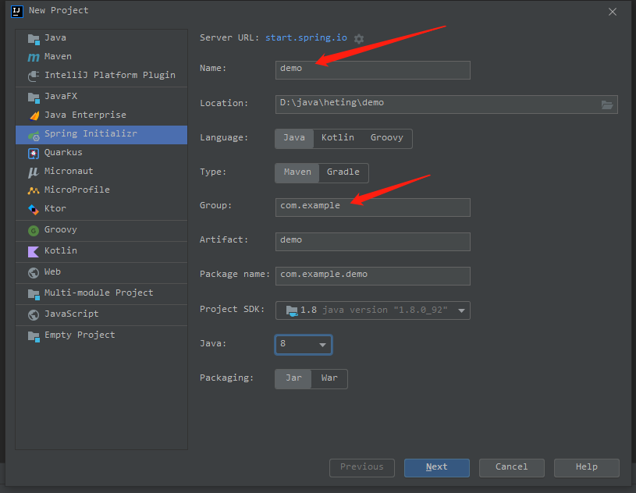Viewport: 636px width, 493px height.
Task: Click the Help button
Action: 587,468
